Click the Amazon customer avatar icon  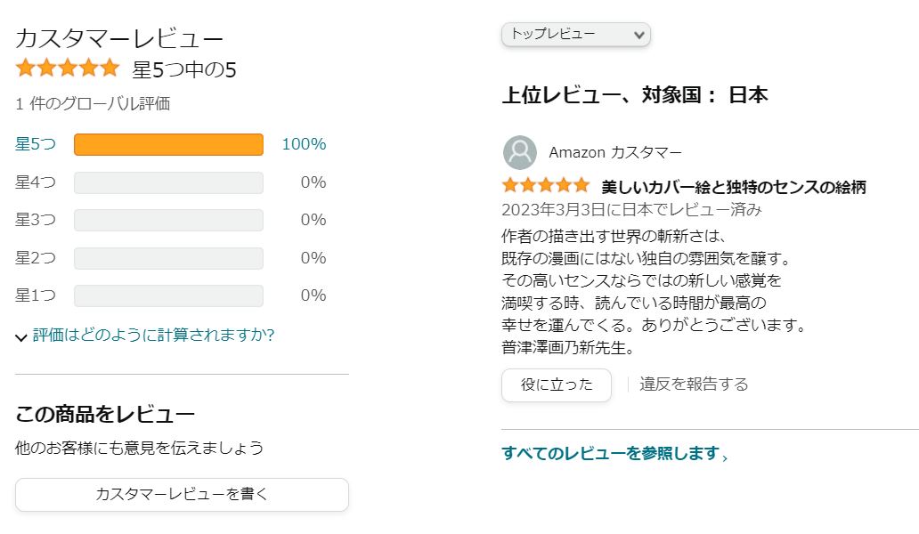[520, 152]
